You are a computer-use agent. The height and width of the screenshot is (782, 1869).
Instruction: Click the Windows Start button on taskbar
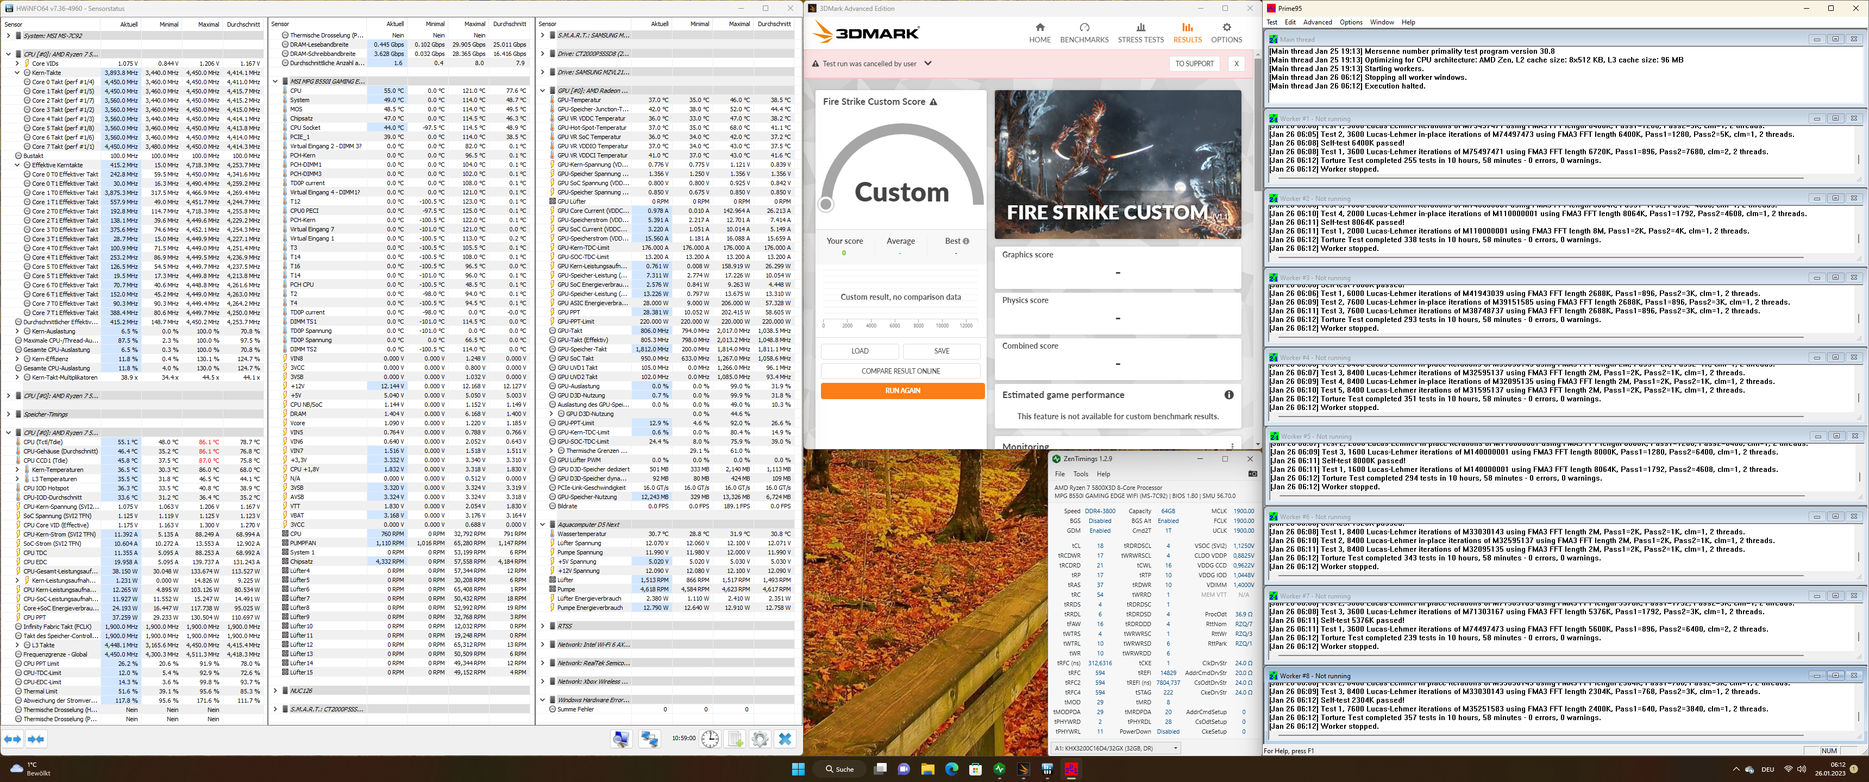pyautogui.click(x=798, y=769)
